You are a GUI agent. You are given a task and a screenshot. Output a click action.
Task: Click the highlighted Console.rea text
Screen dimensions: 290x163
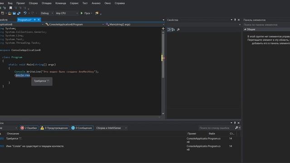click(22, 75)
